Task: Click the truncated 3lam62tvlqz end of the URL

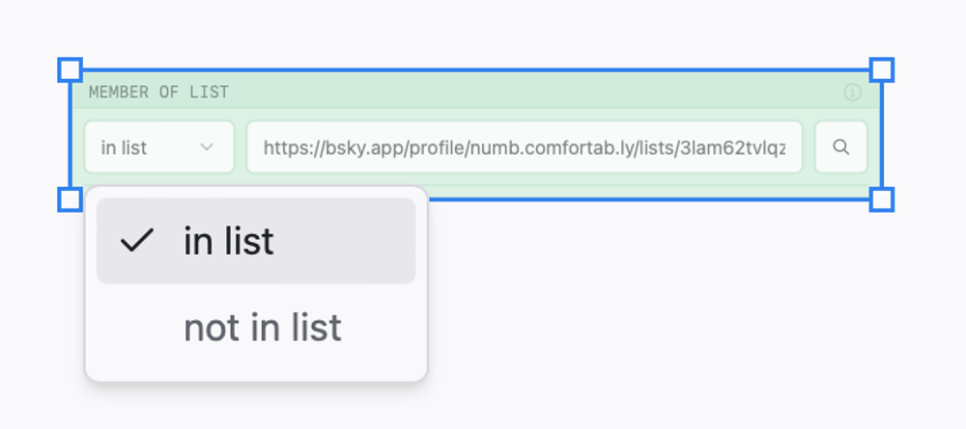Action: pos(730,148)
